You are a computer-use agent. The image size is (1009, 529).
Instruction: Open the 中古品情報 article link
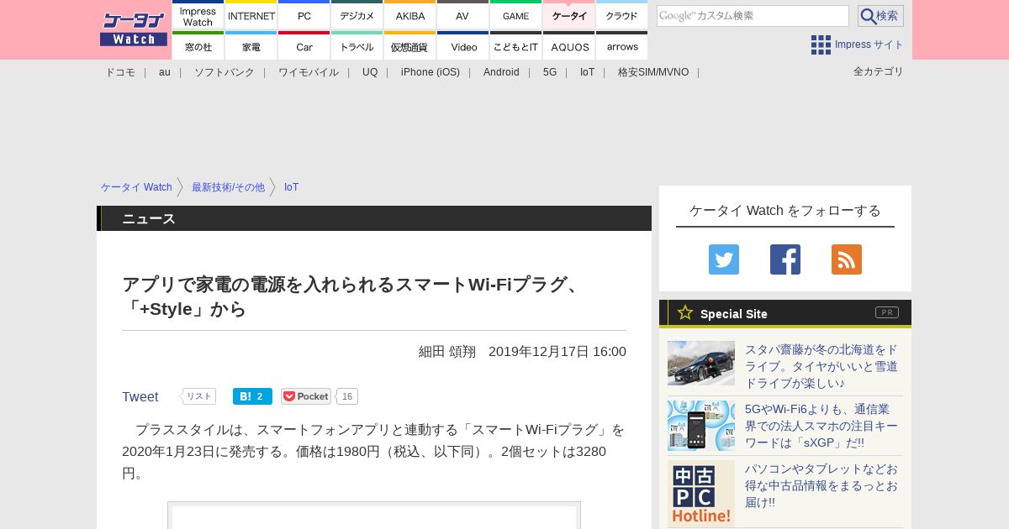(822, 485)
